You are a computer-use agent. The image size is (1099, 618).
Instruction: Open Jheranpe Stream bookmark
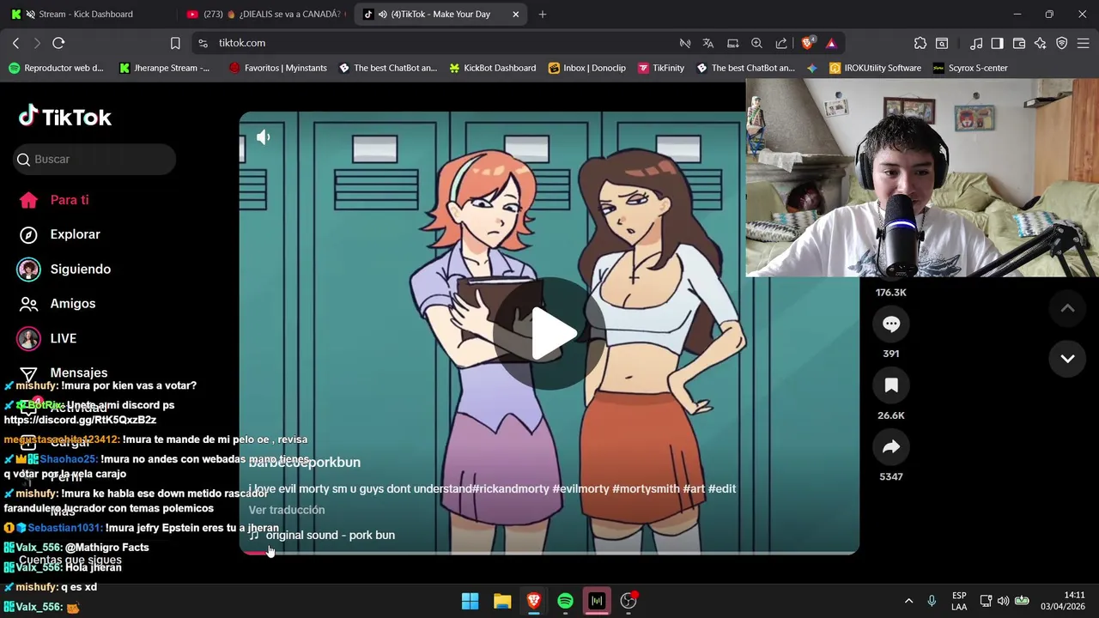[164, 68]
